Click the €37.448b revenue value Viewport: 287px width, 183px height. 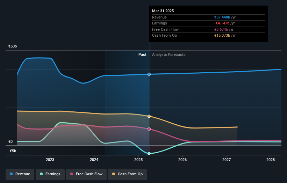[222, 17]
